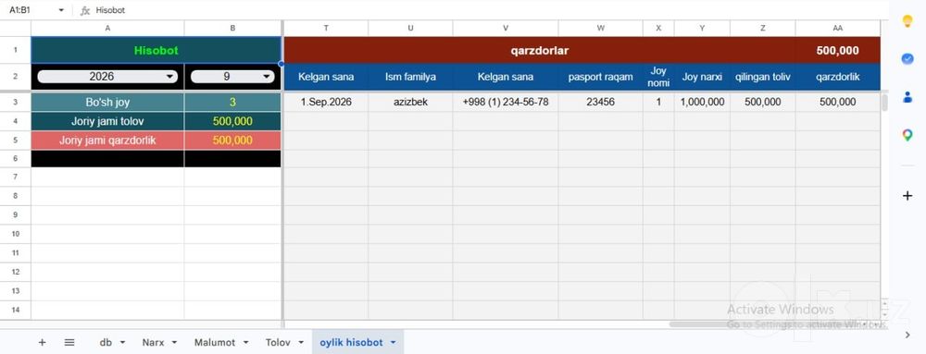926x354 pixels.
Task: Select column W header
Action: (601, 28)
